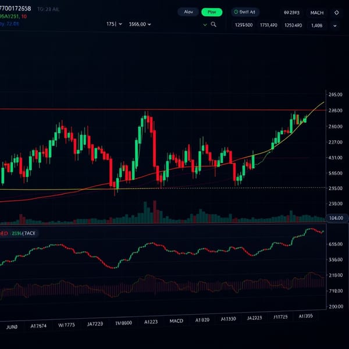The image size is (349, 349).
Task: Open the 175 dropdown
Action: tap(114, 24)
